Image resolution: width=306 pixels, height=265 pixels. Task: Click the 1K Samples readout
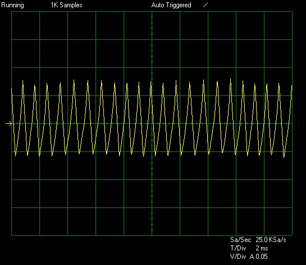coord(66,5)
